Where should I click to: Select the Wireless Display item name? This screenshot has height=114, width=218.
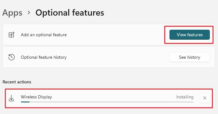tap(36, 97)
